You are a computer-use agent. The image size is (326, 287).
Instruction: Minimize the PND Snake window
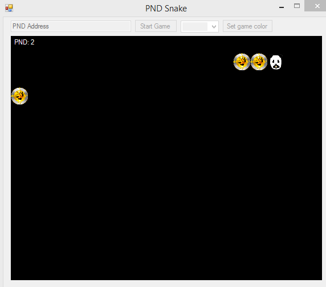[x=282, y=7]
